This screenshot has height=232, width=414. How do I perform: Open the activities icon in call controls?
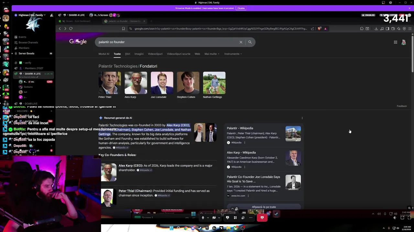point(235,218)
